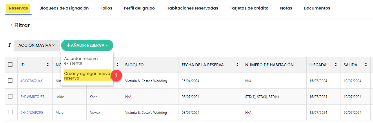Sort by the partially hidden surname column arrows
Viewport: 373px width, 123px height.
coord(118,65)
